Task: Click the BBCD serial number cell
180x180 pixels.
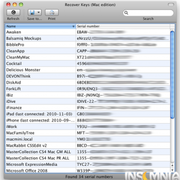Action: click(x=123, y=145)
